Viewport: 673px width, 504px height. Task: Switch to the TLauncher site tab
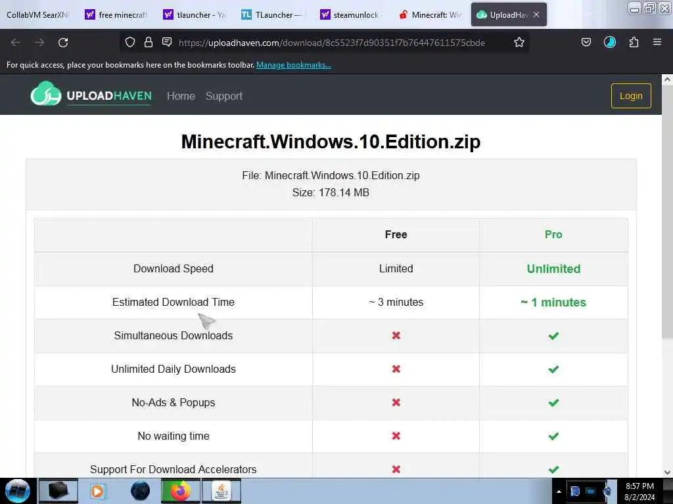click(x=273, y=15)
